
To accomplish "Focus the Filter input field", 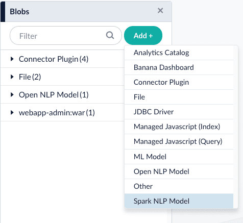I will click(66, 36).
